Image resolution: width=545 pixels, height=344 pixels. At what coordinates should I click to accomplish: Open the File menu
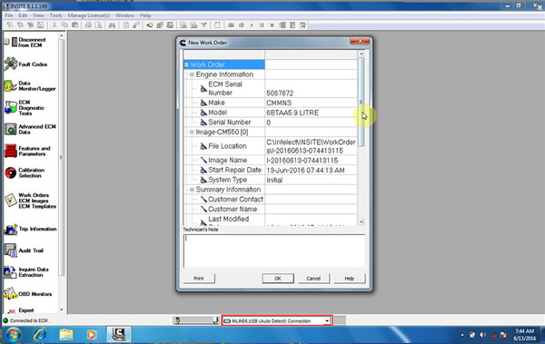(9, 15)
